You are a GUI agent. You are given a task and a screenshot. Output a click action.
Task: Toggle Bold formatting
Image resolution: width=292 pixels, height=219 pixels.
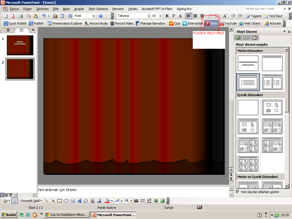pos(167,16)
